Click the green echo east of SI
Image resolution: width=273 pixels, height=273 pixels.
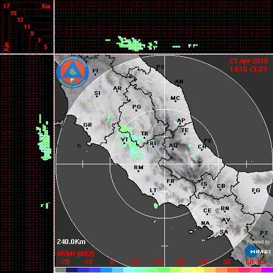(108, 118)
